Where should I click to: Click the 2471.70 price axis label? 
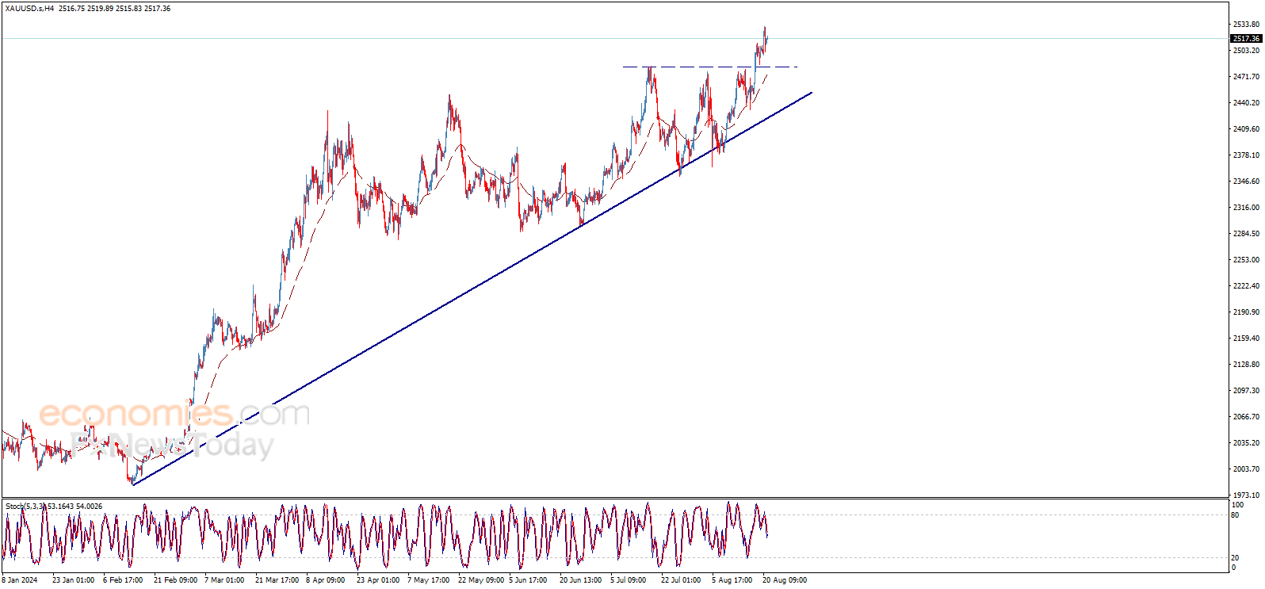coord(1246,77)
